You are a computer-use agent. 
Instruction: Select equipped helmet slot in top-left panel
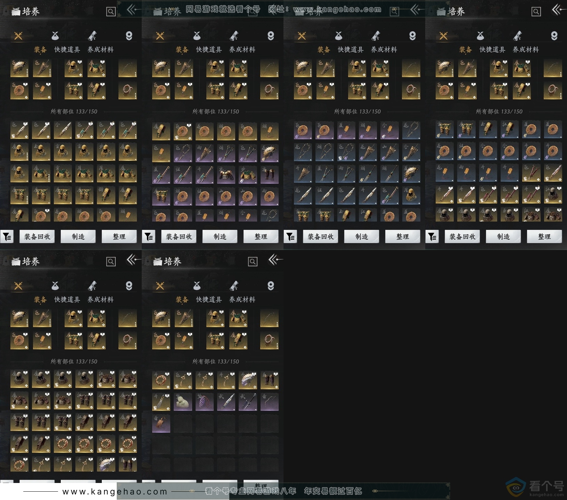(x=74, y=68)
